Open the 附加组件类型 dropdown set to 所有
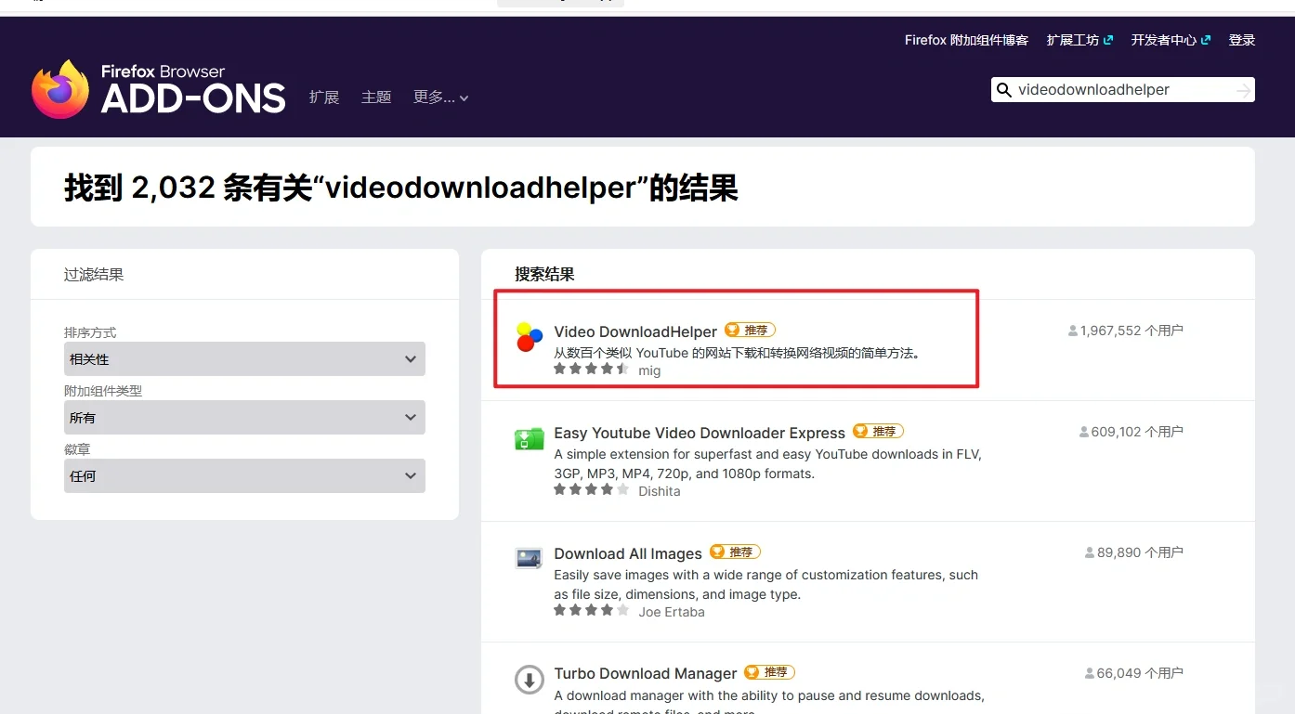This screenshot has width=1295, height=714. (x=244, y=417)
